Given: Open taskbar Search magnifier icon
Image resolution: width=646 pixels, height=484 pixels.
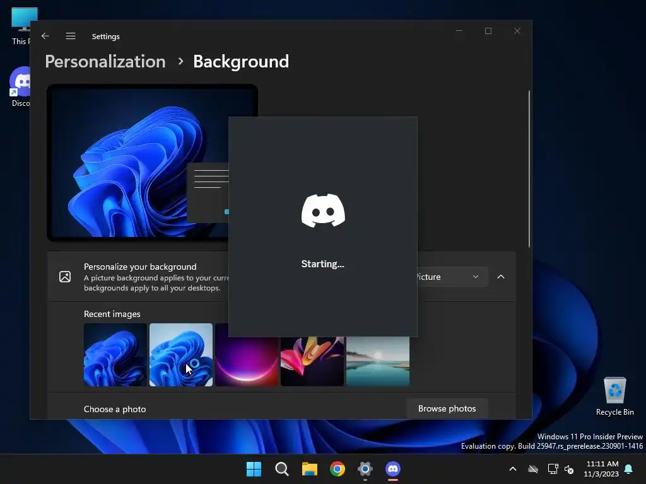Looking at the screenshot, I should pos(282,469).
